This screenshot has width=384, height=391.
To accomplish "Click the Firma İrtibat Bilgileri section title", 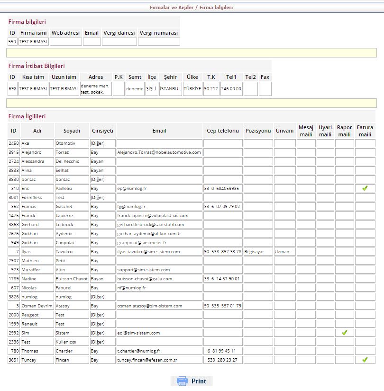I will (37, 66).
